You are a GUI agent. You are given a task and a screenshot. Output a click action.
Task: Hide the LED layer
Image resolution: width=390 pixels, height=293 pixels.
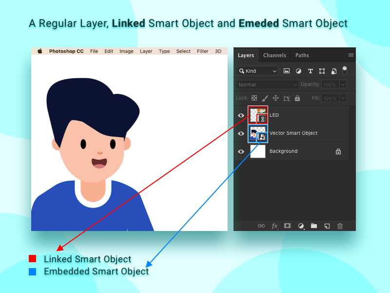click(241, 115)
